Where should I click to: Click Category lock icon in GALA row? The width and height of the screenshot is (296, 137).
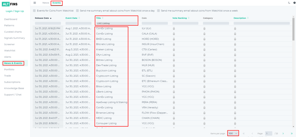point(204,34)
